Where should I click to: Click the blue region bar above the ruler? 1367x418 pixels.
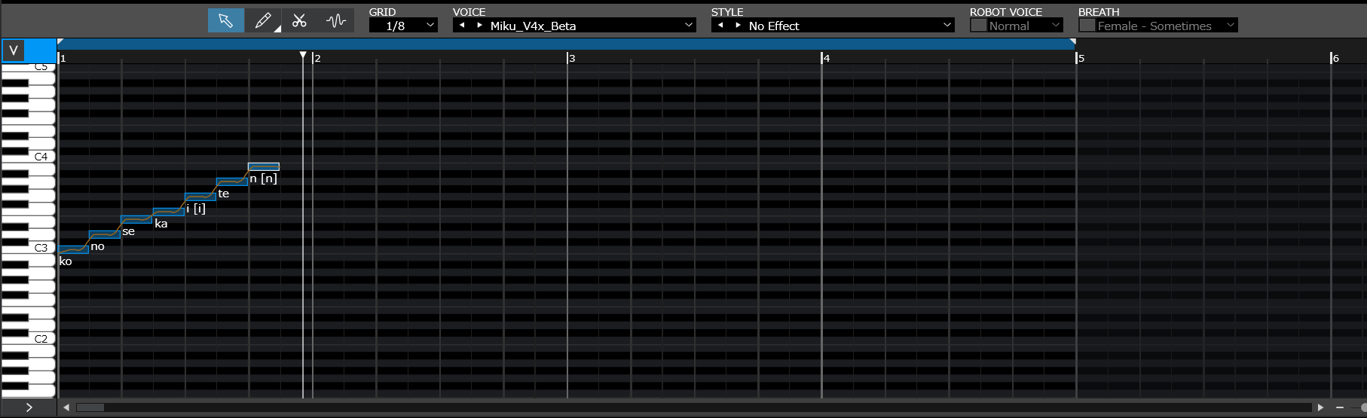(567, 44)
